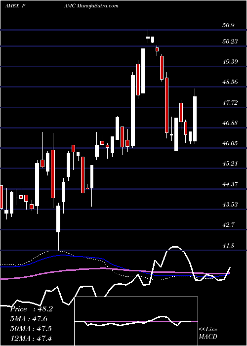
Task: Click the 49.39 price axis label
Action: pyautogui.click(x=230, y=62)
